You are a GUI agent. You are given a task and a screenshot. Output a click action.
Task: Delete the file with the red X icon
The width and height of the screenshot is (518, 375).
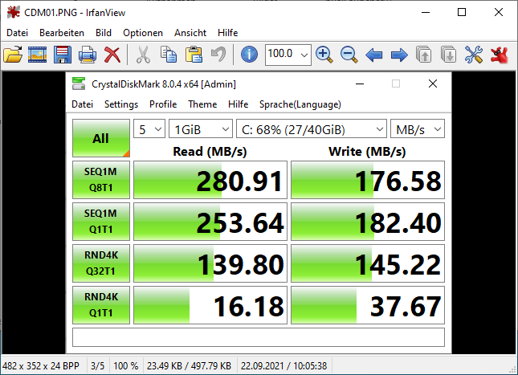click(112, 55)
